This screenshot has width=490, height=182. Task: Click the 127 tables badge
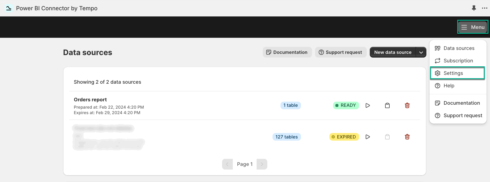click(x=287, y=137)
